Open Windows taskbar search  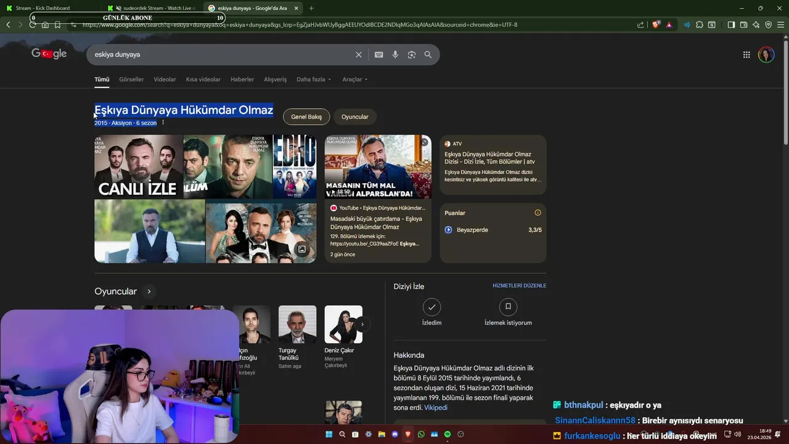342,434
